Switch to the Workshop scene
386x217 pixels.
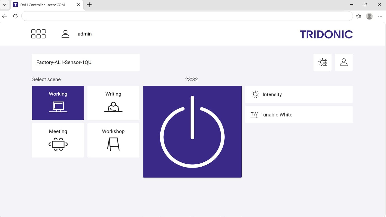[113, 140]
